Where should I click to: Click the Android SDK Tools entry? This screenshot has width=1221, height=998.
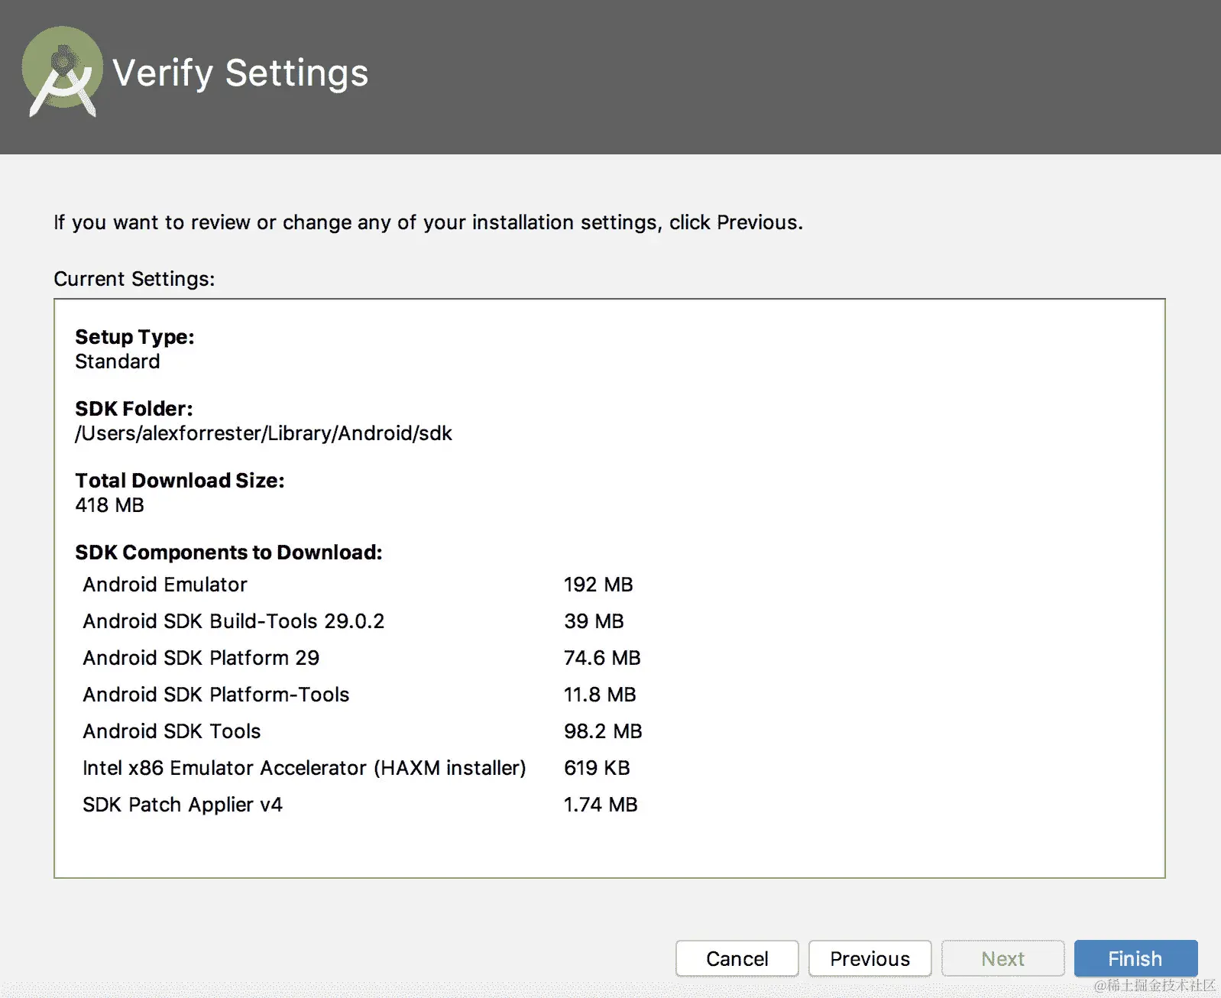[x=172, y=731]
